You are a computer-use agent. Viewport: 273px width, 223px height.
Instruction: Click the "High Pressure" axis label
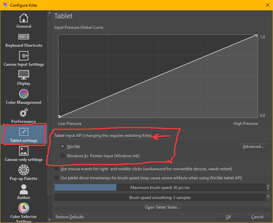coord(246,124)
